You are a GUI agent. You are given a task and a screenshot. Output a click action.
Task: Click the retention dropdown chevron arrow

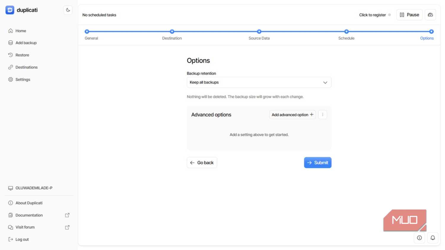325,83
